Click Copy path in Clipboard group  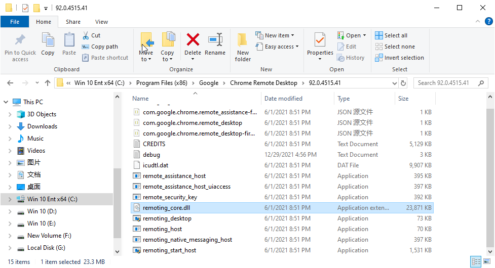click(100, 47)
